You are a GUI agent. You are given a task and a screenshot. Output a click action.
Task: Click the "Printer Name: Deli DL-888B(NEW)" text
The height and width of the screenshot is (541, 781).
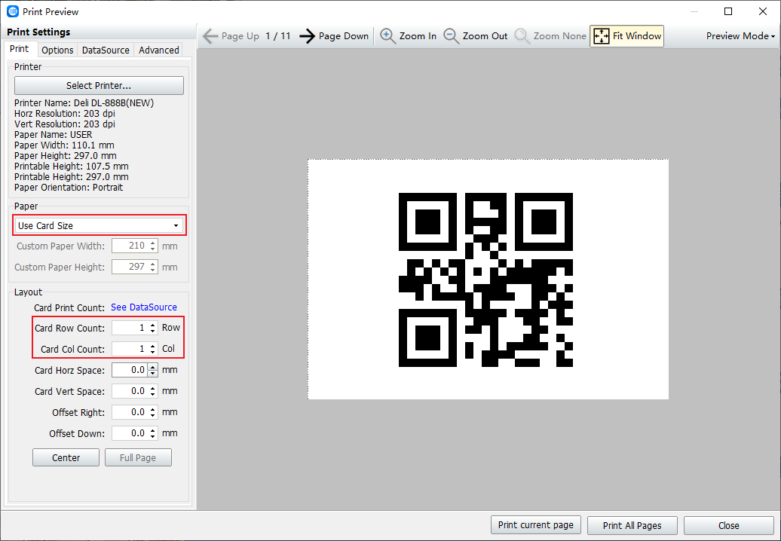(84, 103)
